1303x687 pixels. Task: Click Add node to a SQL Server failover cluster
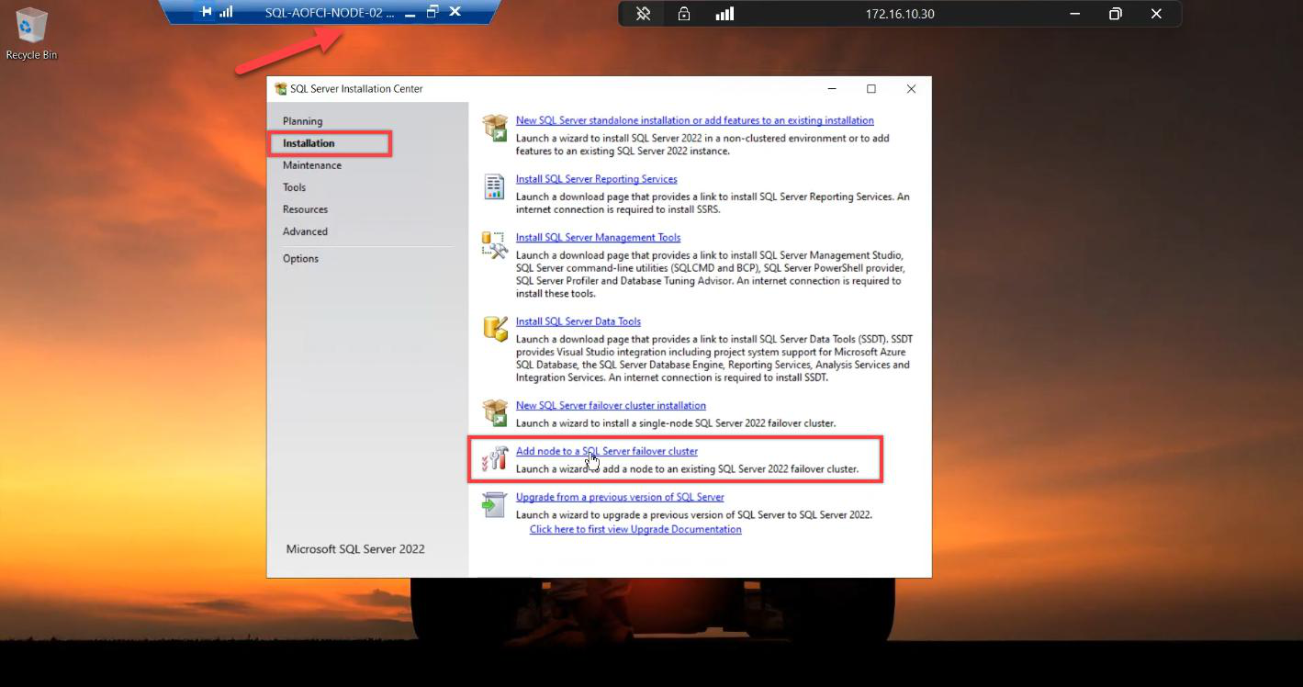606,451
